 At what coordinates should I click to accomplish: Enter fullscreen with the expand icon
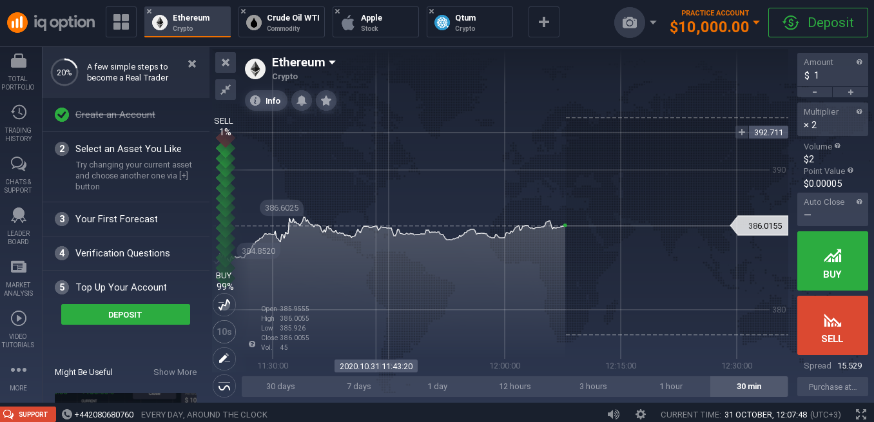(x=860, y=414)
